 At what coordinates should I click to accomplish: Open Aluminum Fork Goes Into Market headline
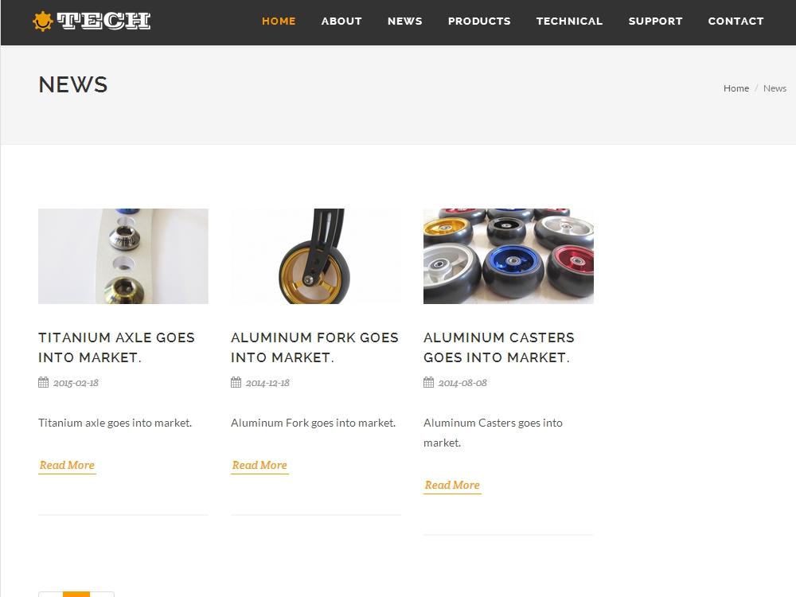click(x=314, y=348)
